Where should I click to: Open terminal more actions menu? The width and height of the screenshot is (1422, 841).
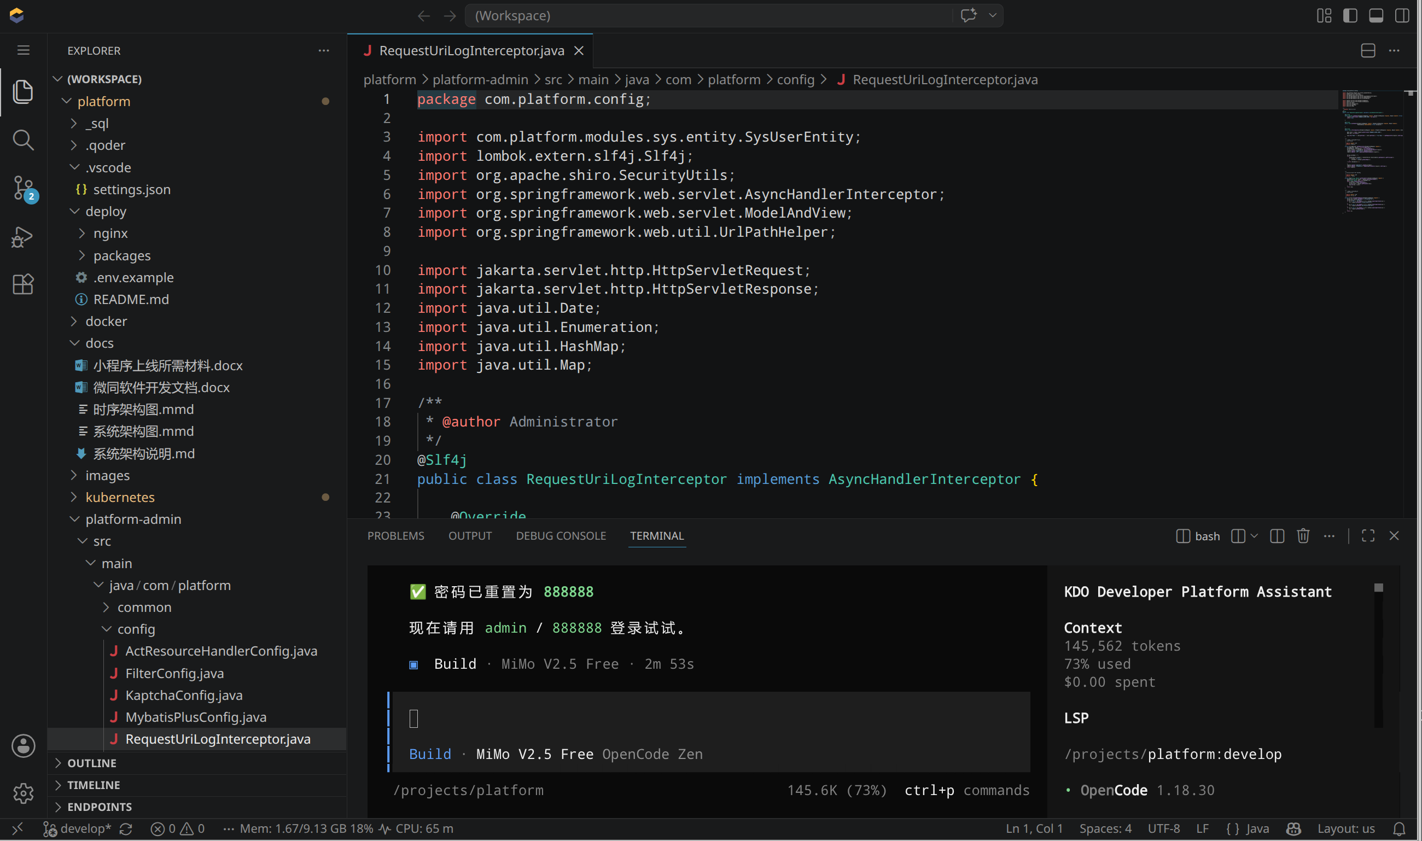[x=1329, y=536]
